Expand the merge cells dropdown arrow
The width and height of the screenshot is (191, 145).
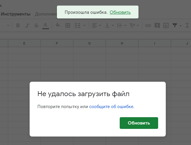coord(84,25)
